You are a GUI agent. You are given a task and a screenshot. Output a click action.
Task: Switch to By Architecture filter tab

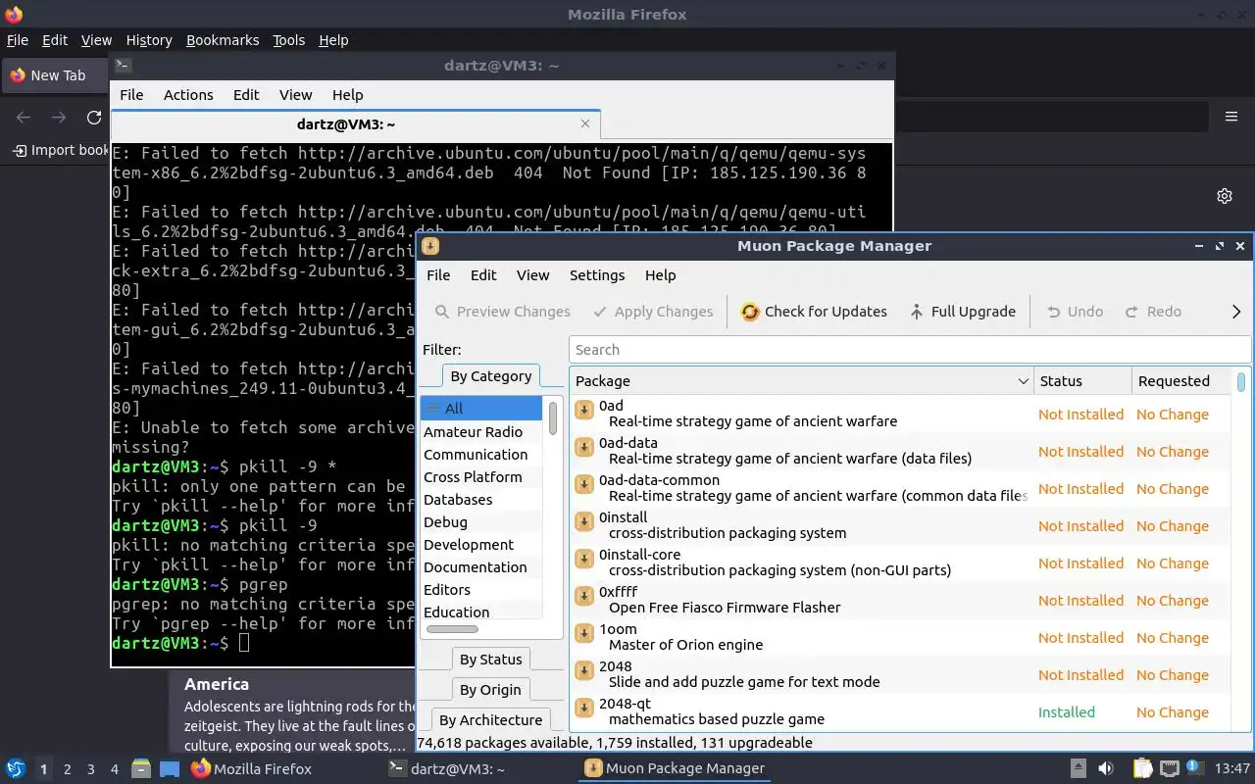click(491, 720)
